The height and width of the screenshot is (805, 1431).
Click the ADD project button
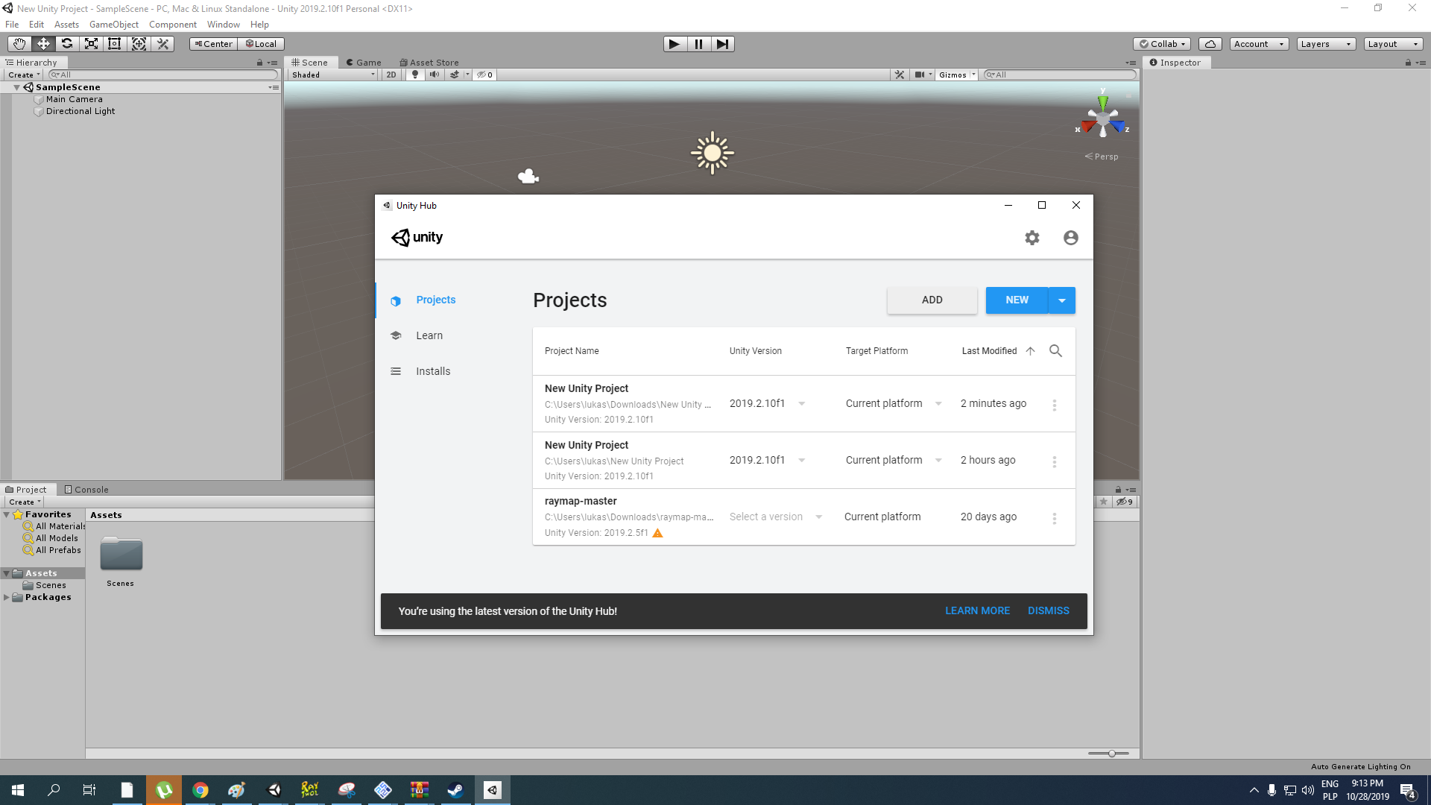[x=932, y=300]
